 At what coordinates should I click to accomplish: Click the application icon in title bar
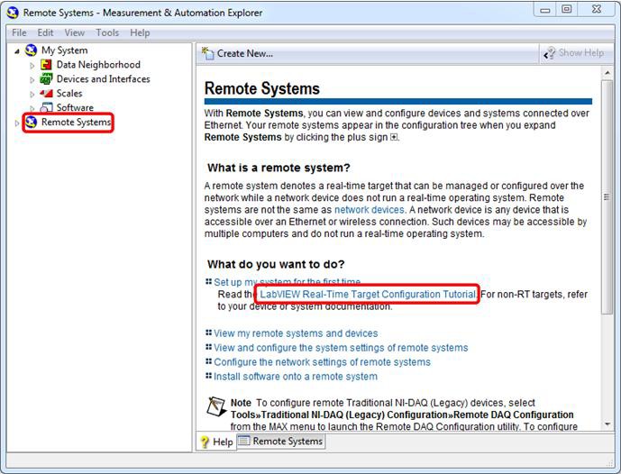[13, 13]
